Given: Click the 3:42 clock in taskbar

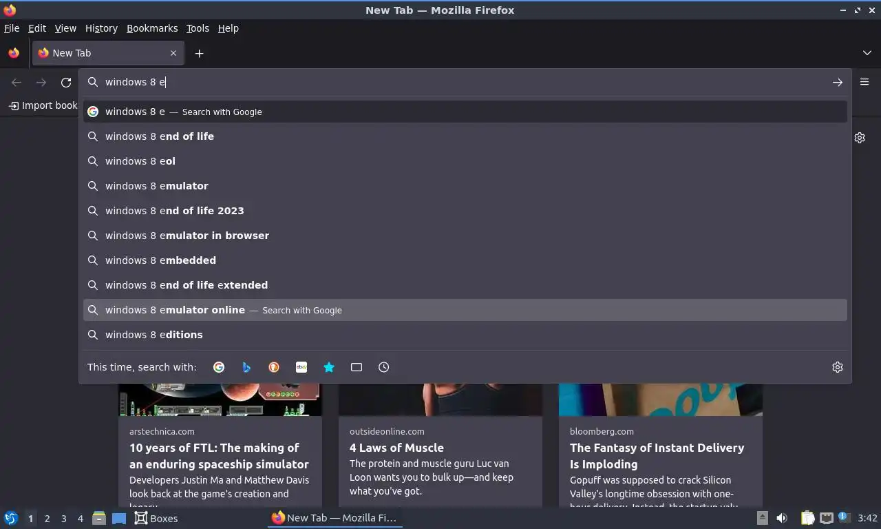Looking at the screenshot, I should [867, 518].
